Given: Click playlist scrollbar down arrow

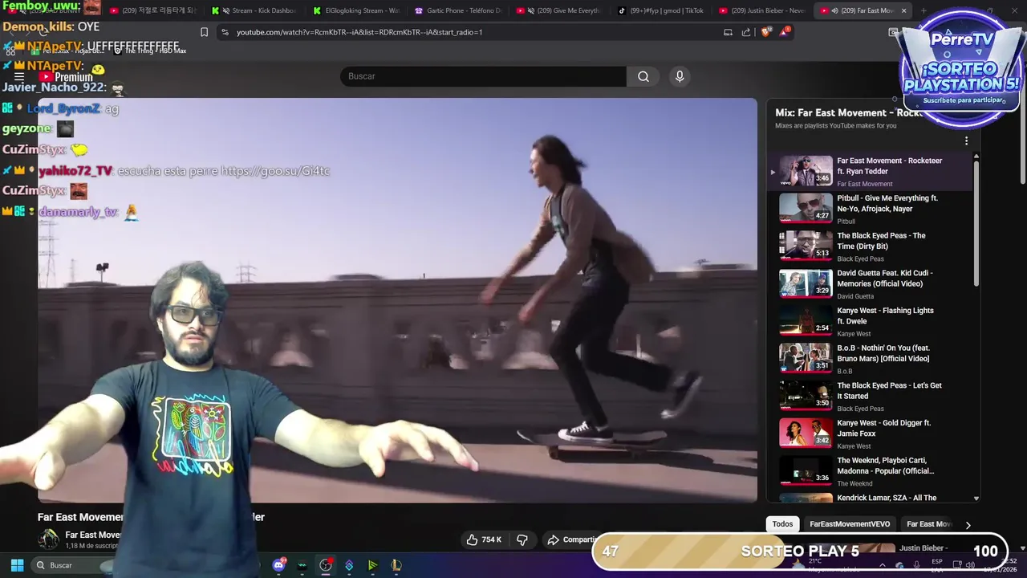Looking at the screenshot, I should click(976, 499).
